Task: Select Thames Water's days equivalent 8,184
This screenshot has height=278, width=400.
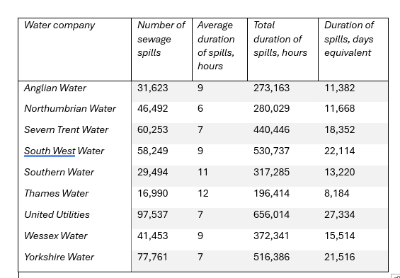Action: pyautogui.click(x=337, y=193)
